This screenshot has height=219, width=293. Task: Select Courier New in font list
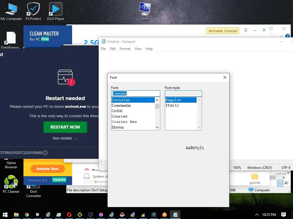click(x=133, y=121)
